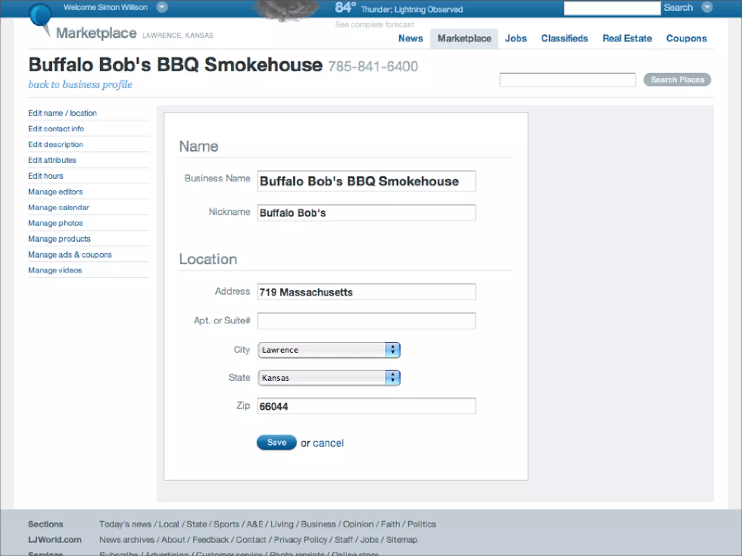
Task: Select Manage photos from sidebar
Action: (55, 223)
